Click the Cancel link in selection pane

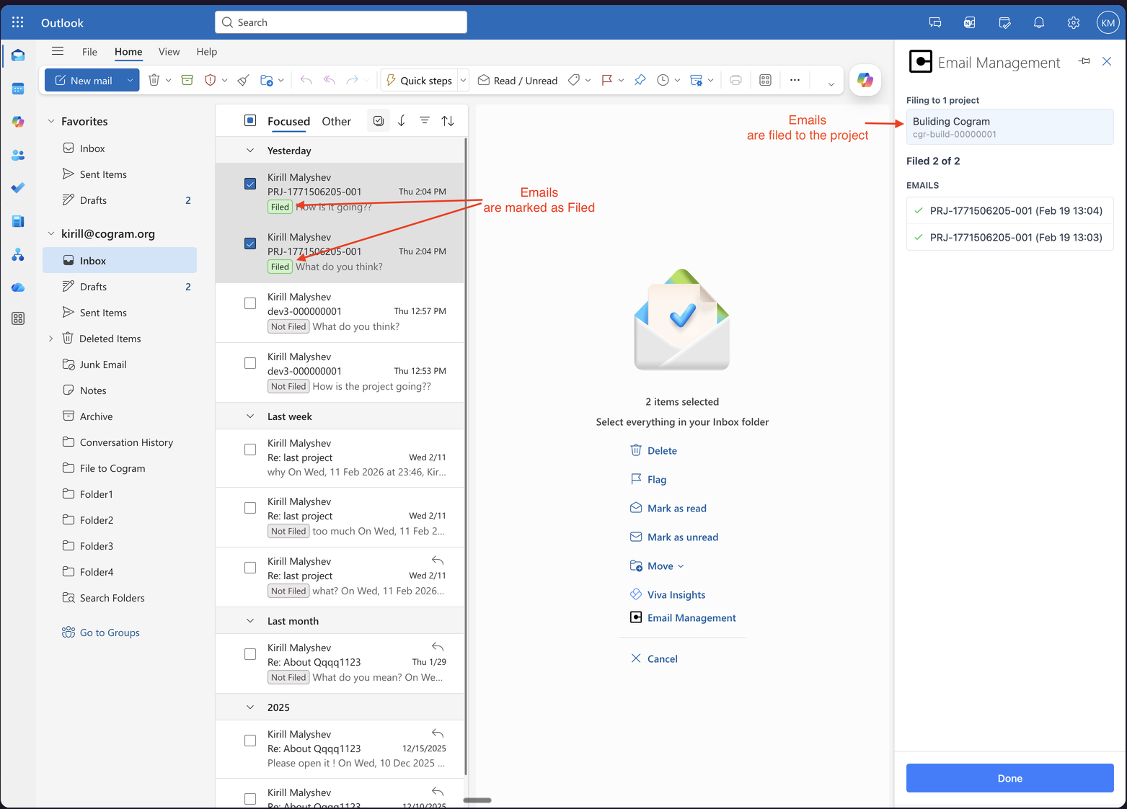click(654, 658)
